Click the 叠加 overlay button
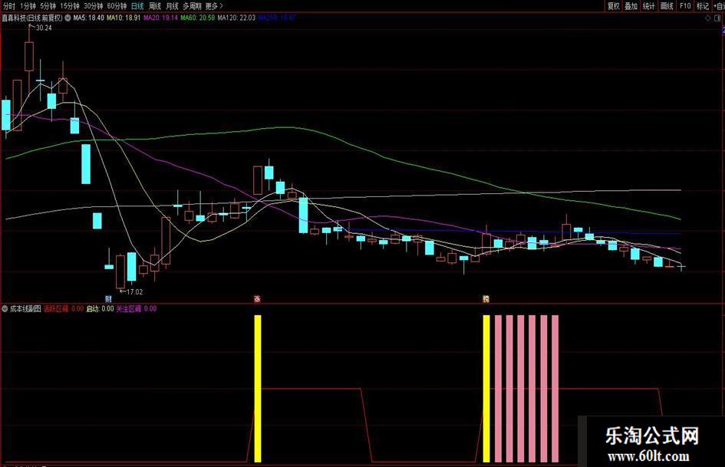The width and height of the screenshot is (725, 467). pyautogui.click(x=631, y=6)
